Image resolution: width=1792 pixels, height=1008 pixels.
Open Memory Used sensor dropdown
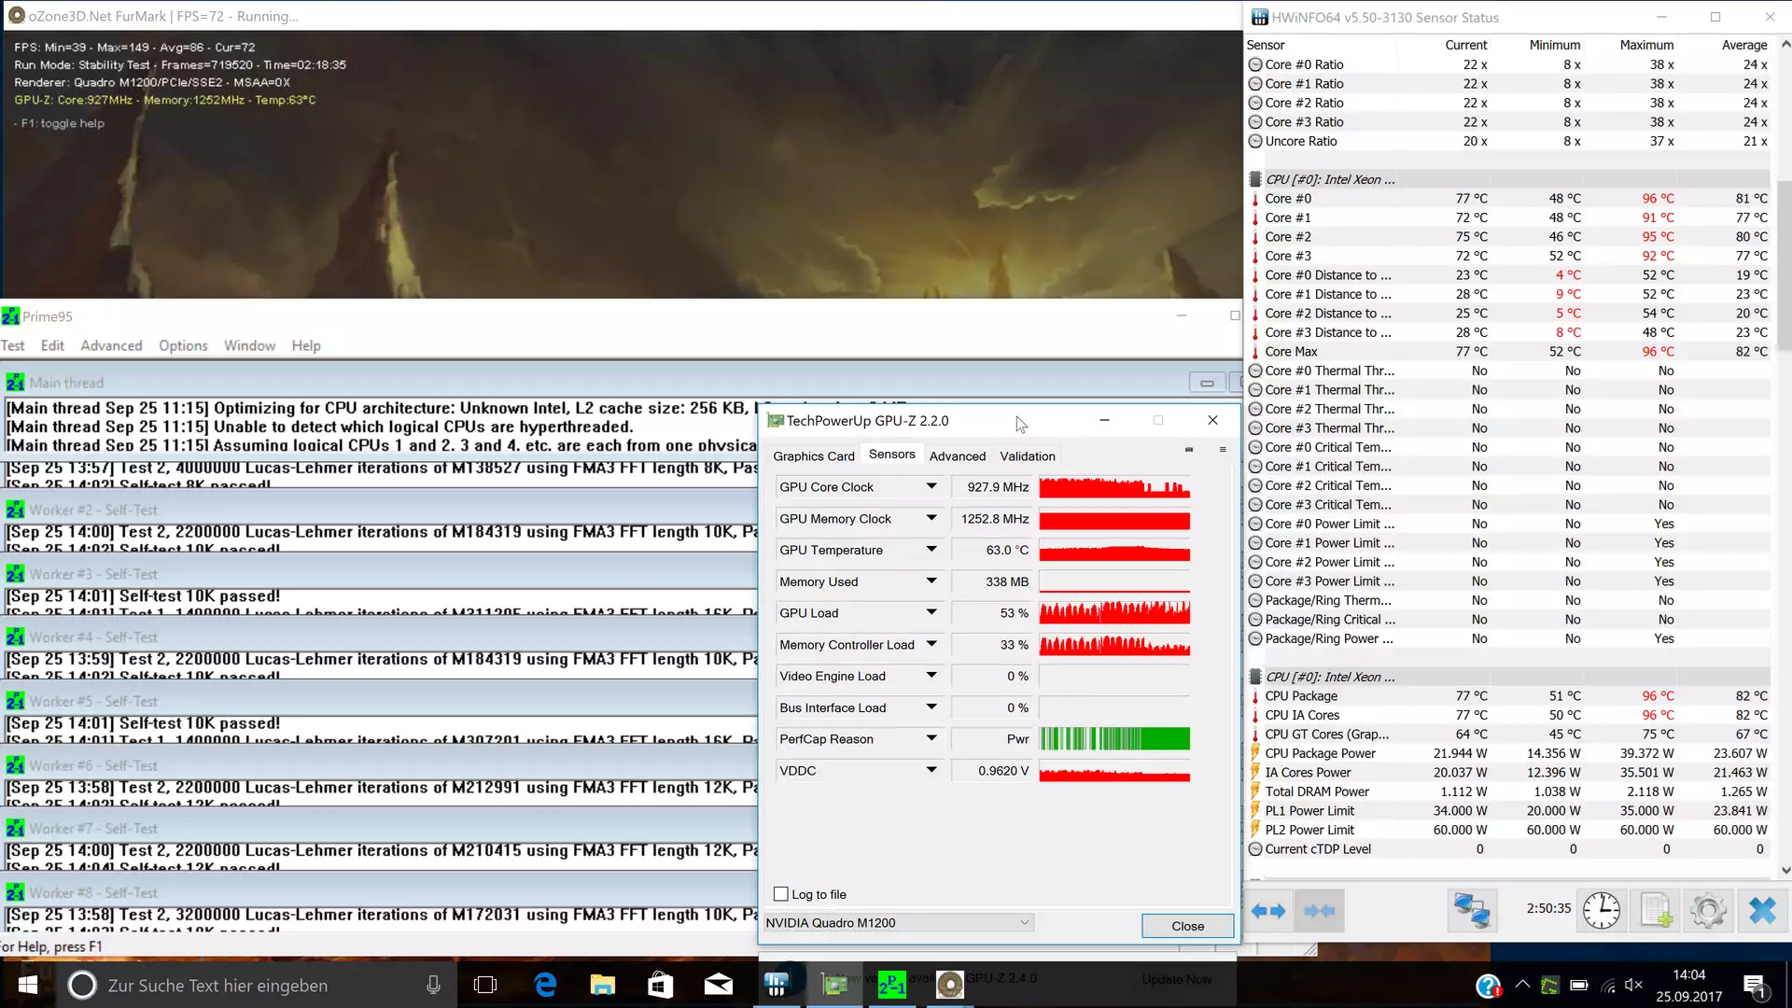point(931,581)
